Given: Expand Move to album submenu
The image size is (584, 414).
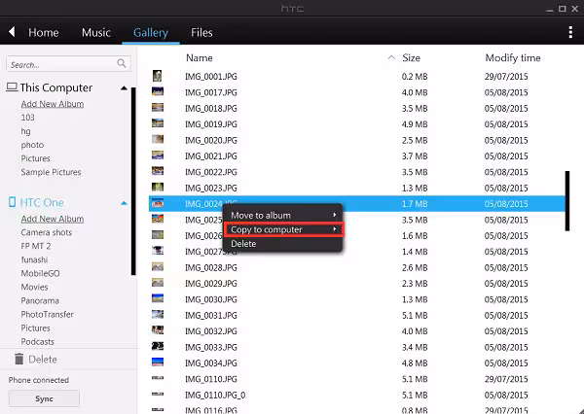Looking at the screenshot, I should click(x=282, y=215).
